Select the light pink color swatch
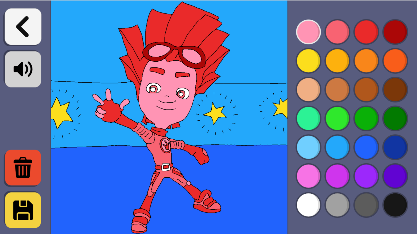This screenshot has width=417, height=234. 308,32
